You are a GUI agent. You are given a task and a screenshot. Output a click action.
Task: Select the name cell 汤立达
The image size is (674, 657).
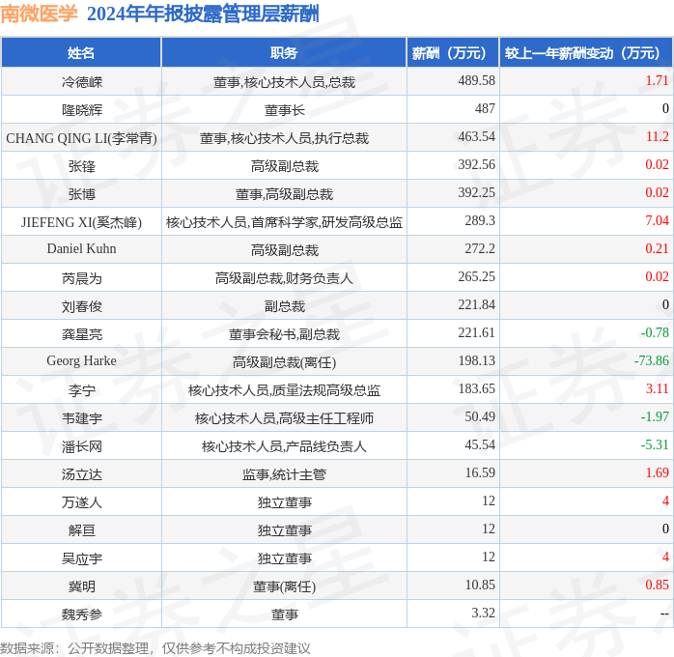click(82, 474)
